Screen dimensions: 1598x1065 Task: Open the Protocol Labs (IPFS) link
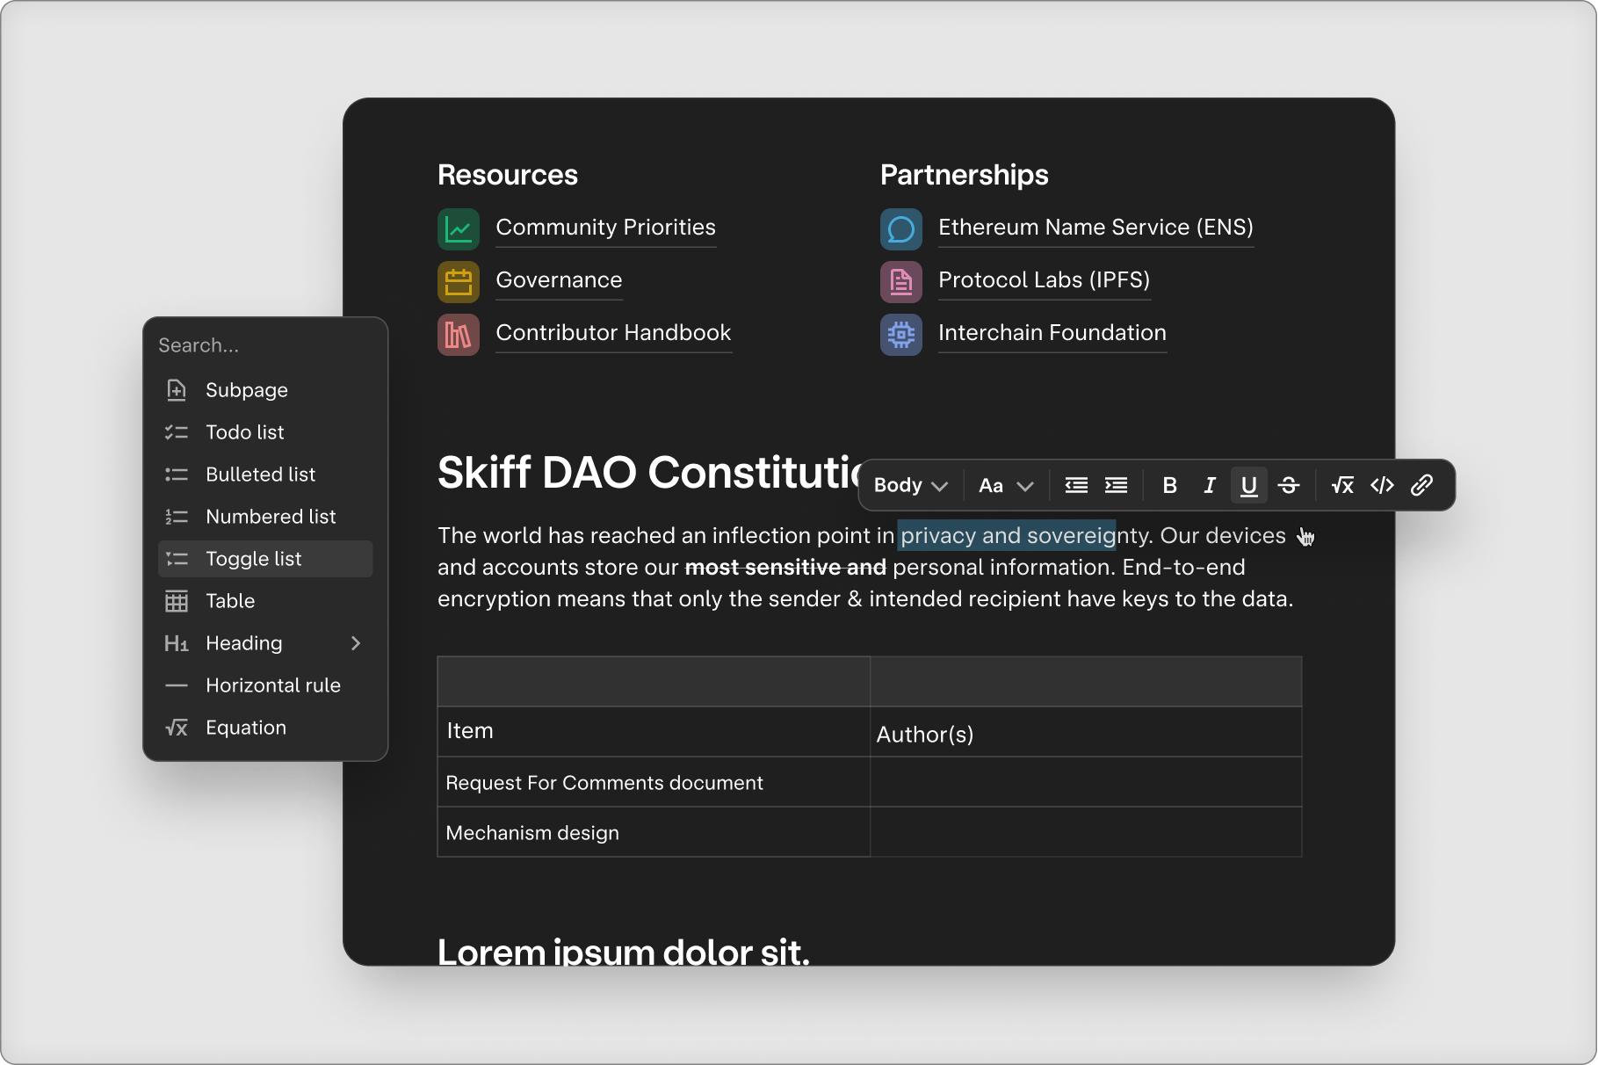pyautogui.click(x=1044, y=280)
